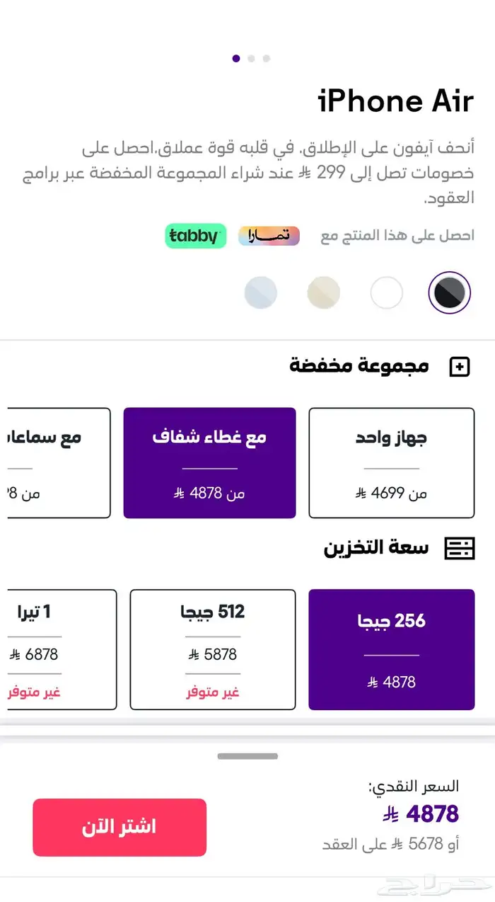This screenshot has height=902, width=495.
Task: Select the third carousel dot
Action: pos(266,59)
